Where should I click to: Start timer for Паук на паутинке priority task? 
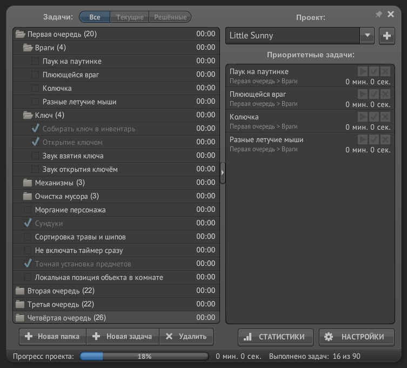coord(363,71)
